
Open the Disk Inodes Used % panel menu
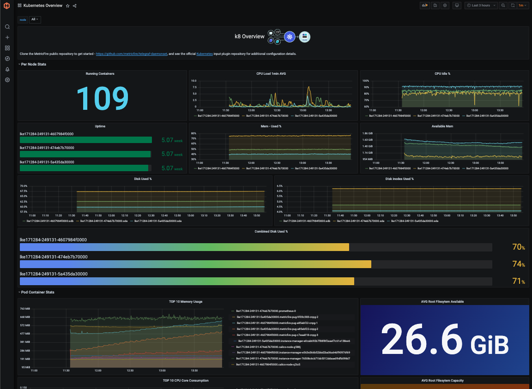[x=399, y=179]
